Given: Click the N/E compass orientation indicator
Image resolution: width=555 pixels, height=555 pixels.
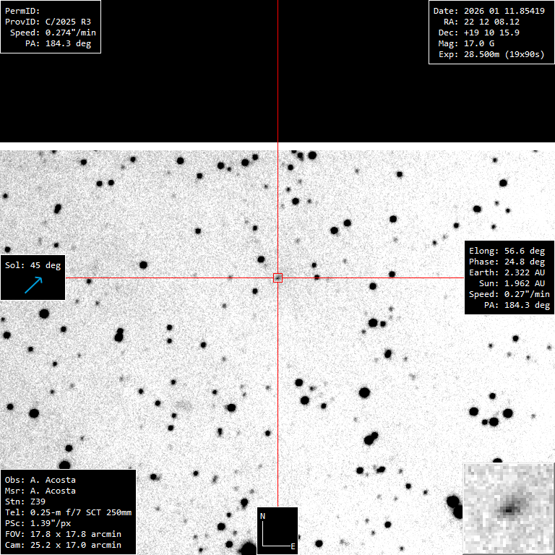Looking at the screenshot, I should [277, 530].
